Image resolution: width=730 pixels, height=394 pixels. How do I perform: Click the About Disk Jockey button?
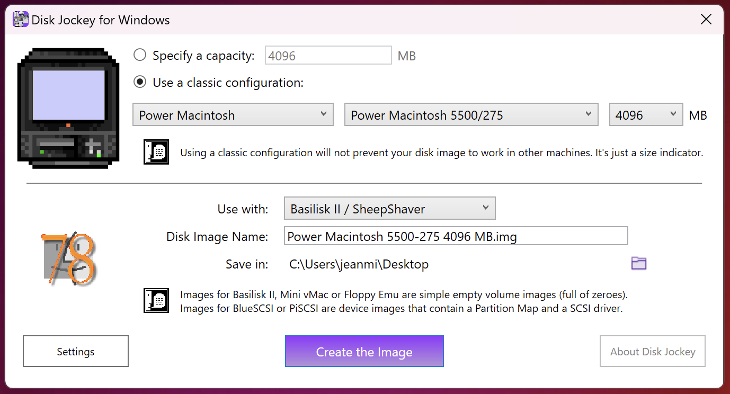653,351
